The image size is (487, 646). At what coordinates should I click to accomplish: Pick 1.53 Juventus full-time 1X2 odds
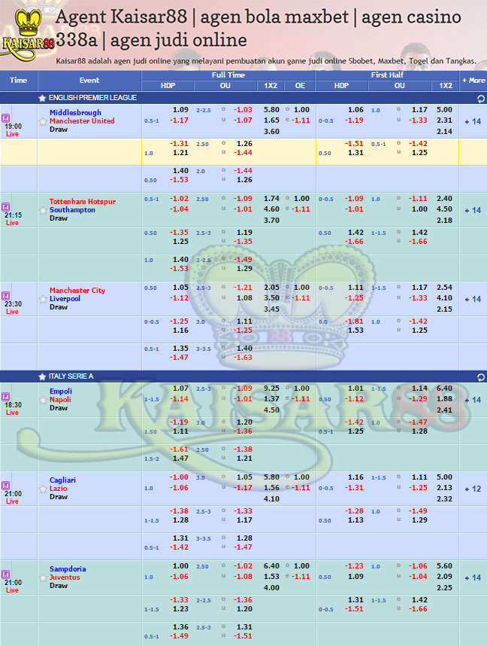271,577
